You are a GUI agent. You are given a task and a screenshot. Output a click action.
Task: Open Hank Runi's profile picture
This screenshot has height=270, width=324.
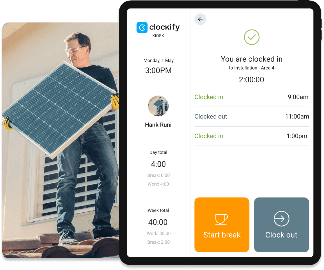point(158,106)
